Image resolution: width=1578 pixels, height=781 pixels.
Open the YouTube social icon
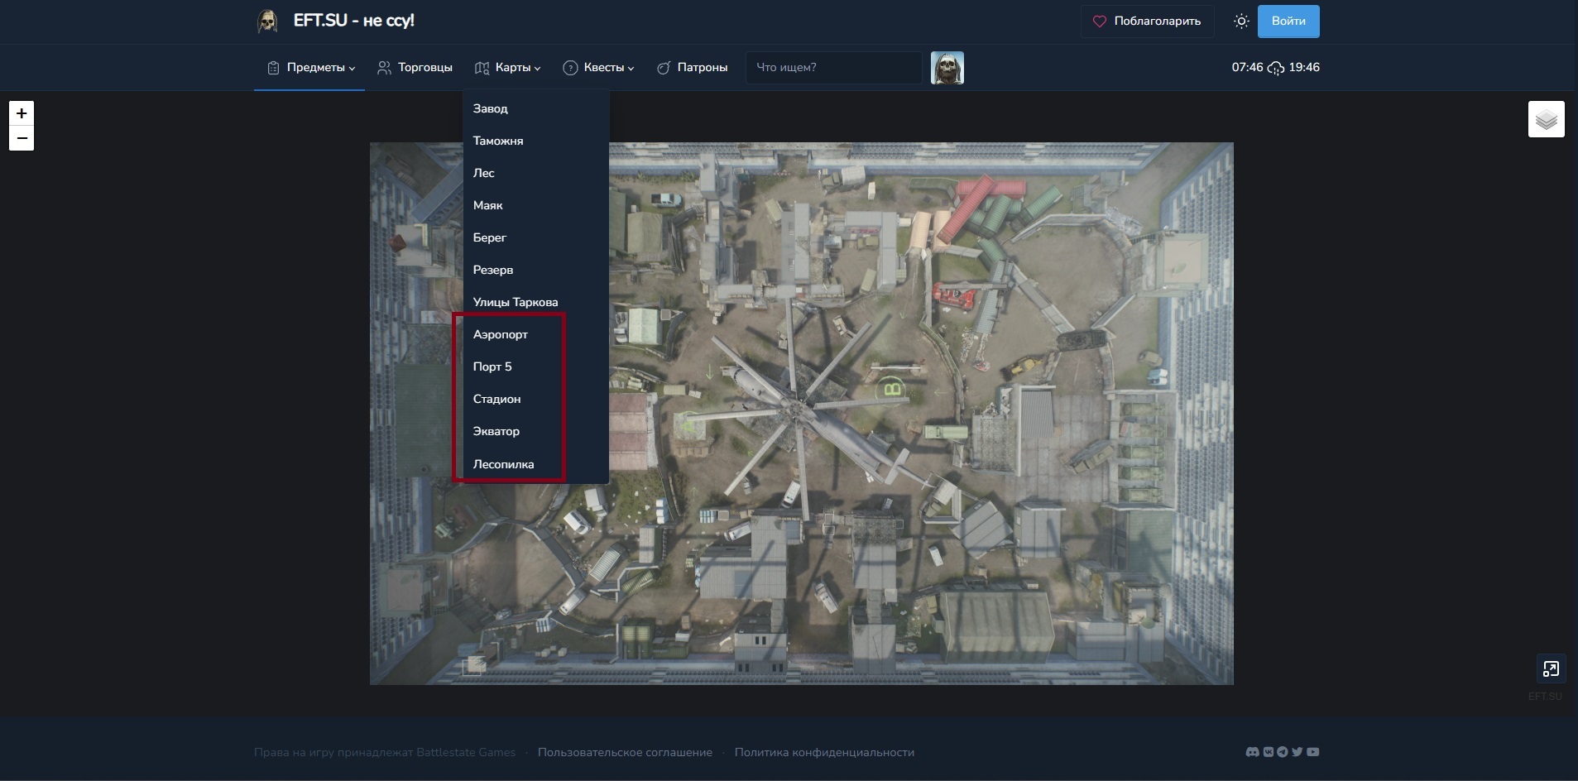[1313, 752]
